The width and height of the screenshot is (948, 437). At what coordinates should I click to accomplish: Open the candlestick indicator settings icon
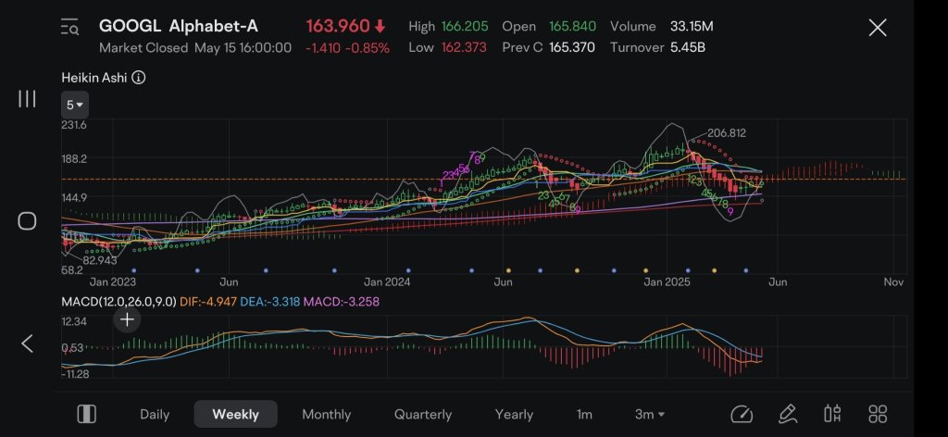832,414
